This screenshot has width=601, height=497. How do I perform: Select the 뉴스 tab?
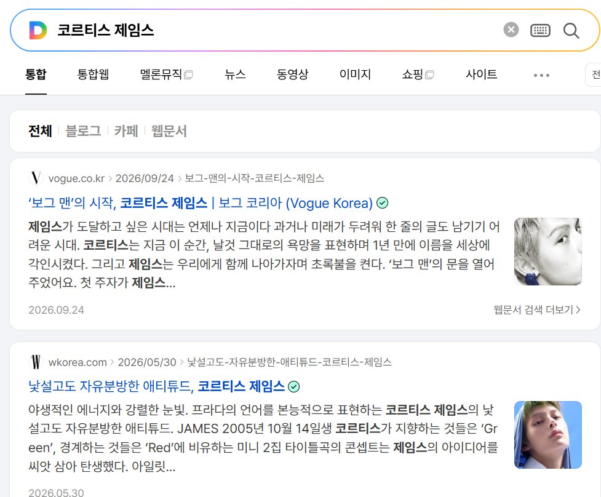tap(235, 74)
